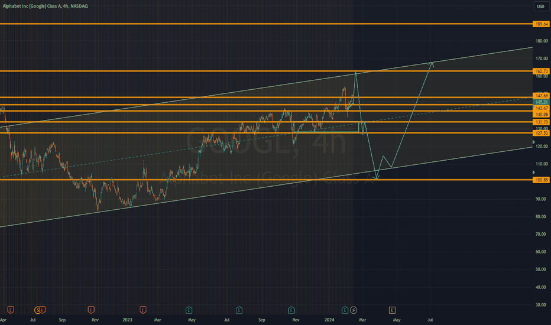Open the earnings marker just before Nov 2022
Screen dimensions: 551x325
[x=91, y=310]
